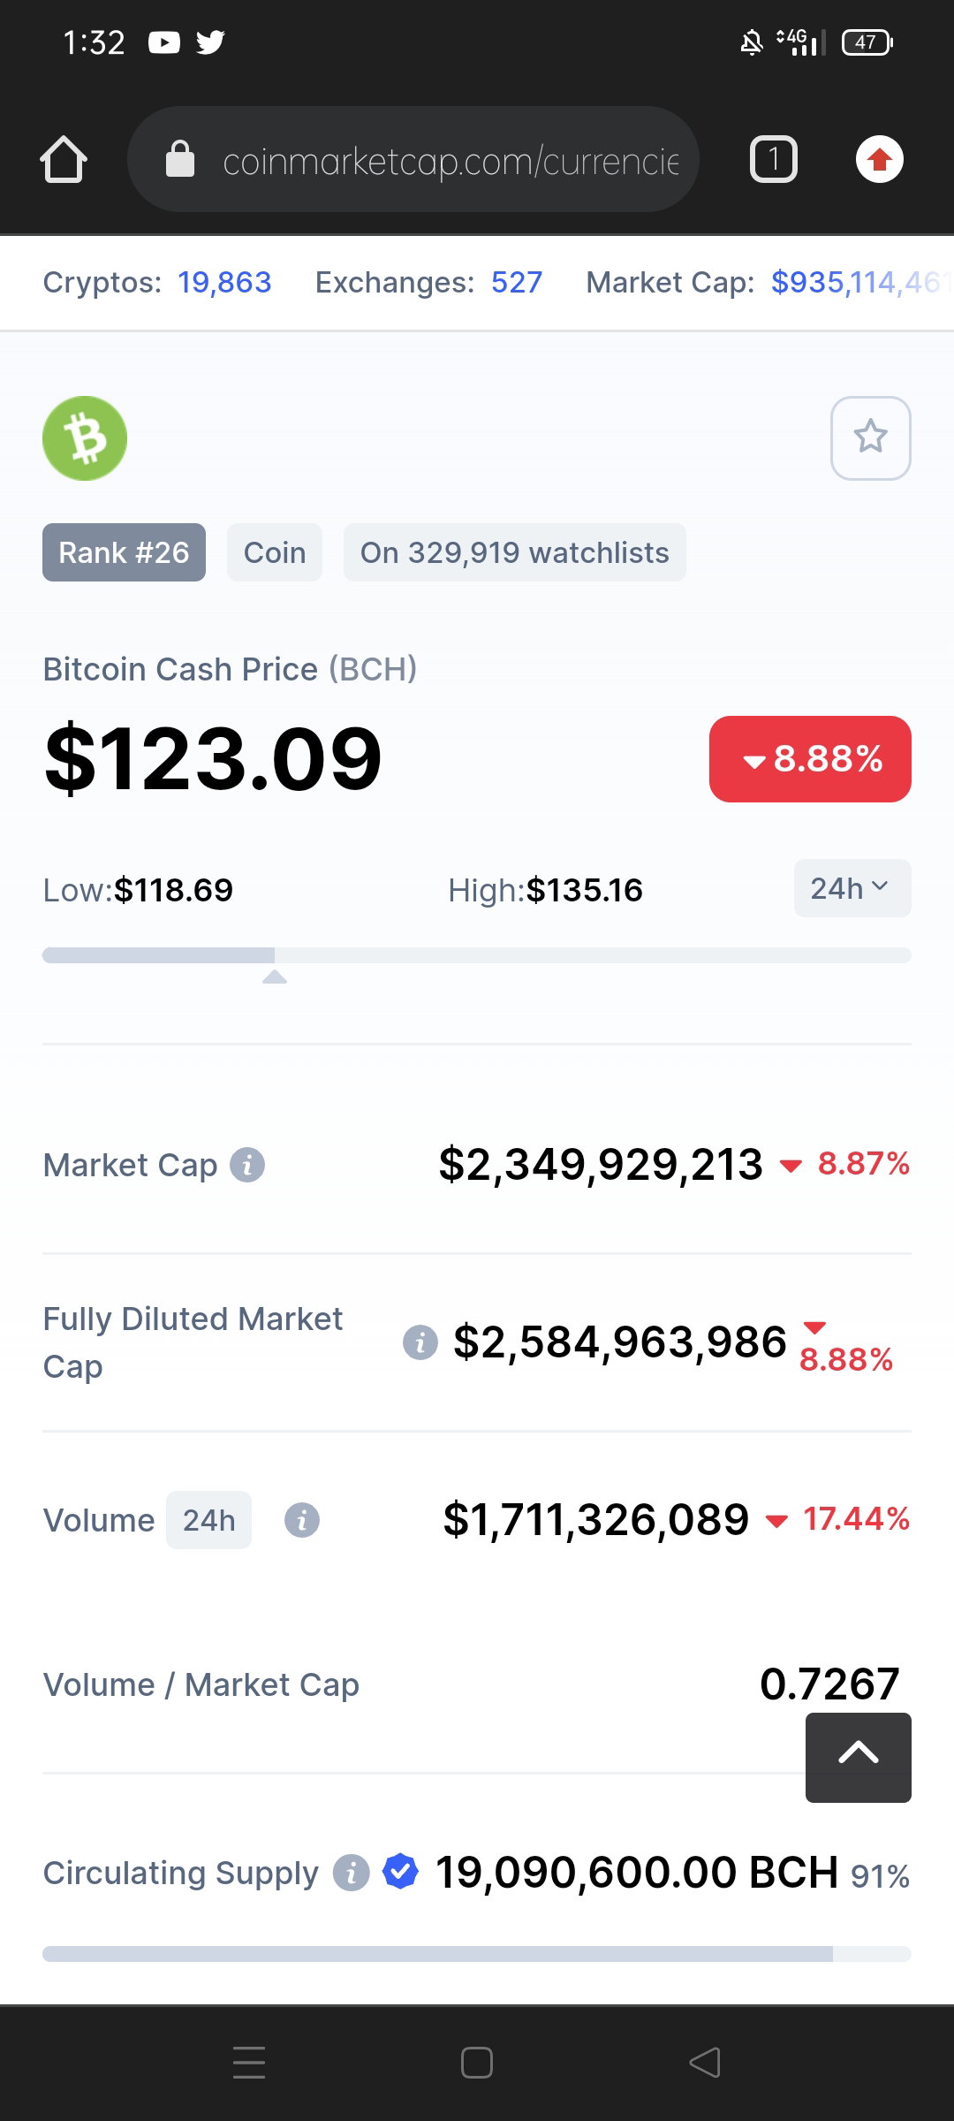This screenshot has height=2121, width=954.
Task: Open the Rank #26 tag
Action: (x=124, y=552)
